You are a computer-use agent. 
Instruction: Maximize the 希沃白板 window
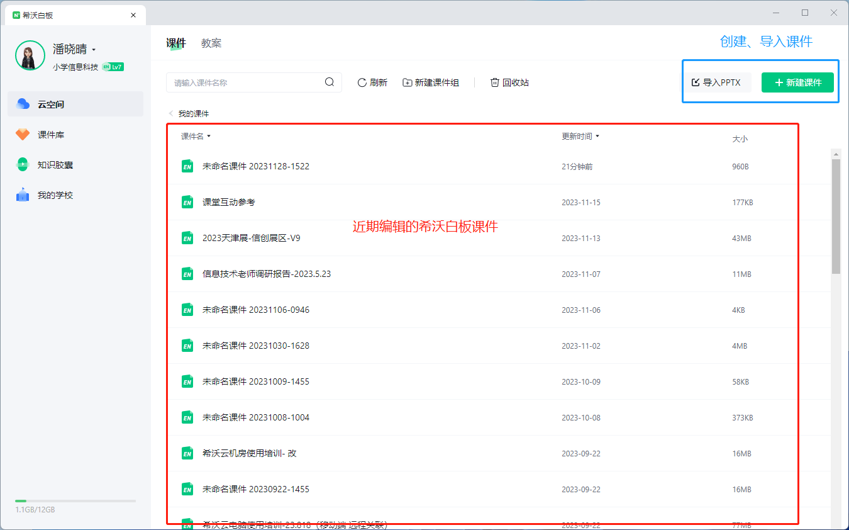[x=805, y=13]
